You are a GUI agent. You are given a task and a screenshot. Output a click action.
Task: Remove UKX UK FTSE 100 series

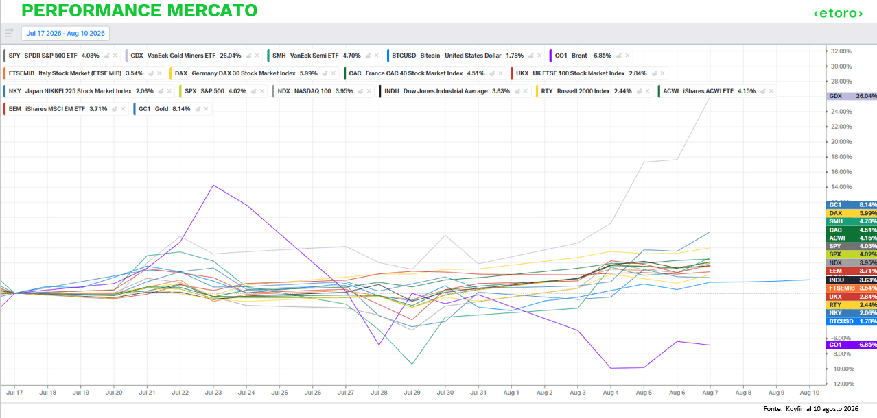coord(663,73)
